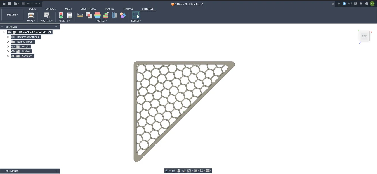Open the Make 3D print icon
Viewport: 377px width, 174px height.
point(31,15)
